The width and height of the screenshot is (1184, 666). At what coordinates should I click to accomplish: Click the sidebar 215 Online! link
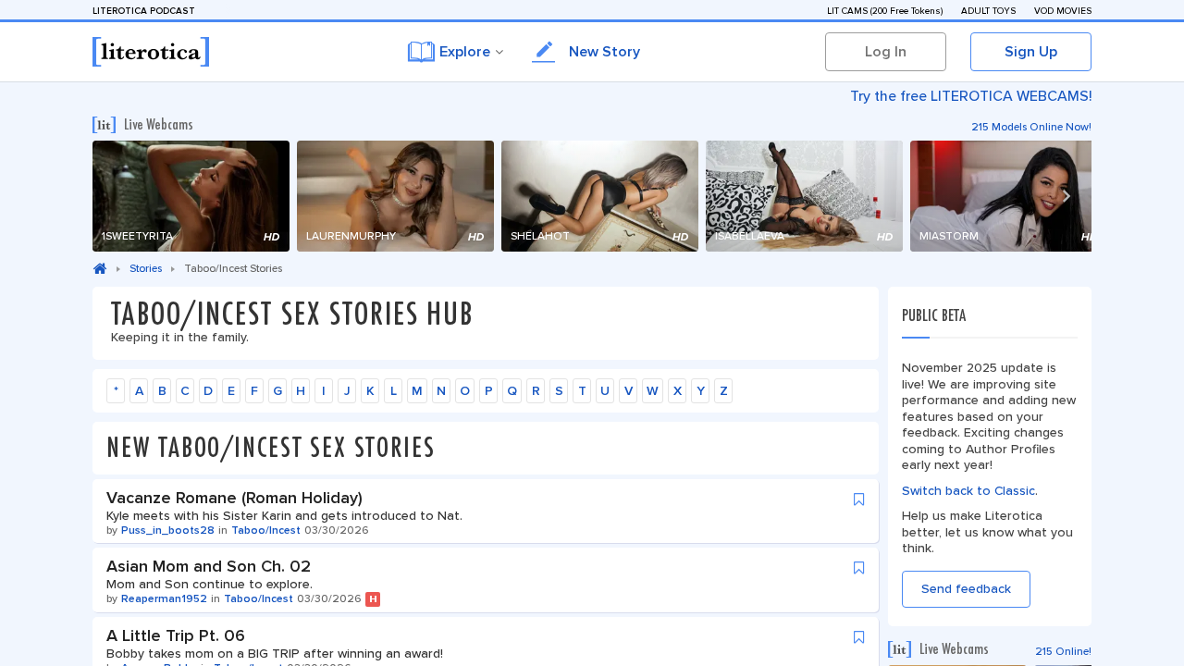click(1063, 651)
